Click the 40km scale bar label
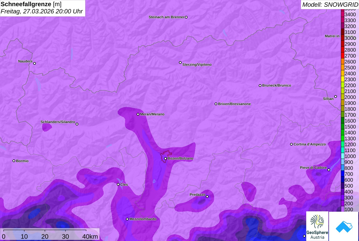Image resolution: width=359 pixels, height=241 pixels. (90, 236)
